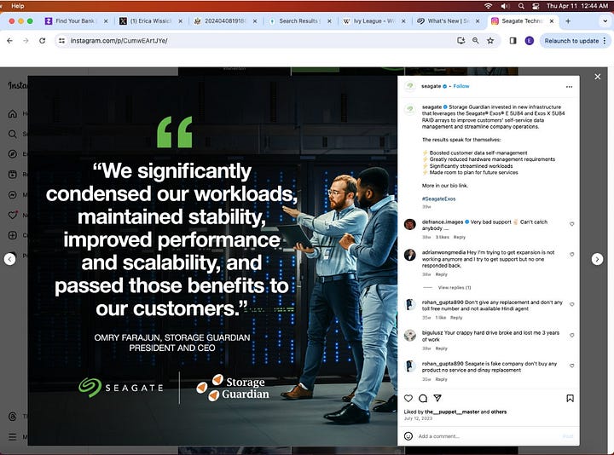Close the post overlay with X

pyautogui.click(x=598, y=77)
